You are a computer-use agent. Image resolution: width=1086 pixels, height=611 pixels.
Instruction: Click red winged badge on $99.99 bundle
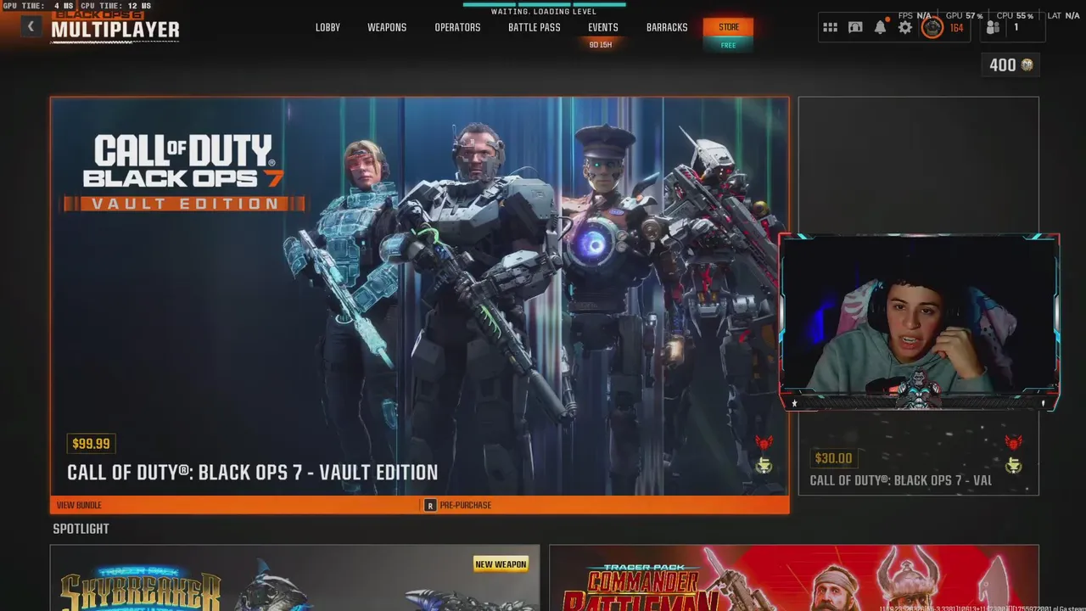pos(764,443)
